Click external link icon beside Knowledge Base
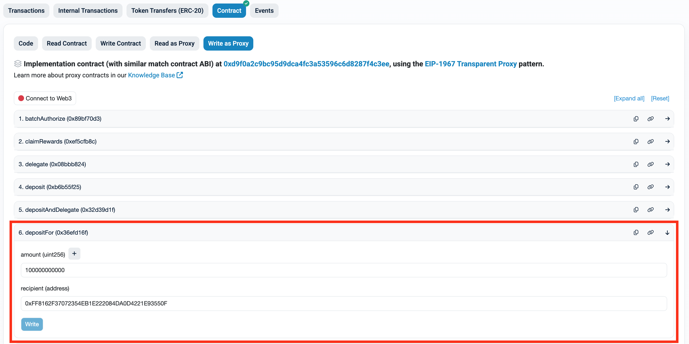This screenshot has height=344, width=689. (180, 75)
